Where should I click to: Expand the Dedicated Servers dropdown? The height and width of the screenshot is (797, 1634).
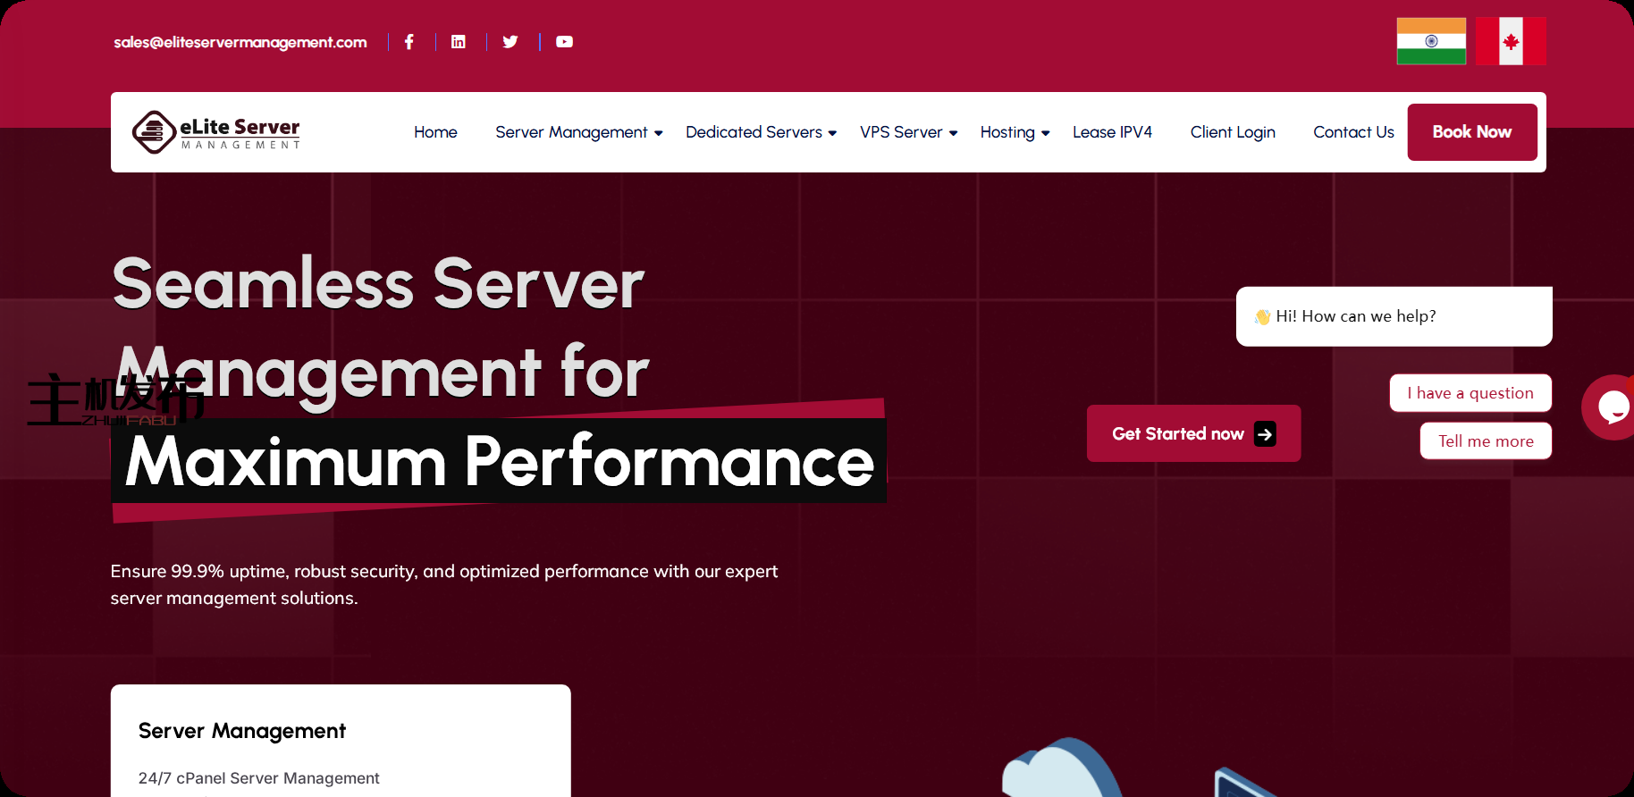761,132
